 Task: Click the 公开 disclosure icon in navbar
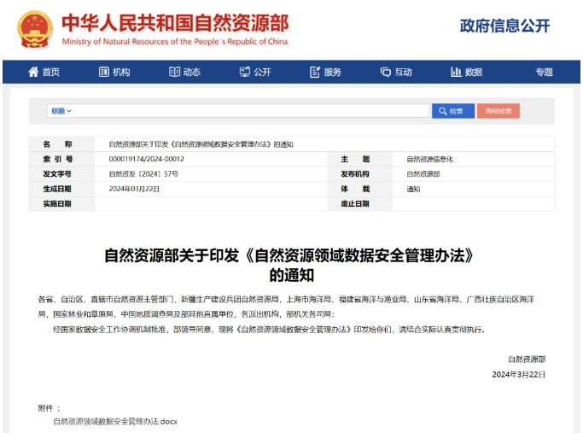tap(244, 72)
